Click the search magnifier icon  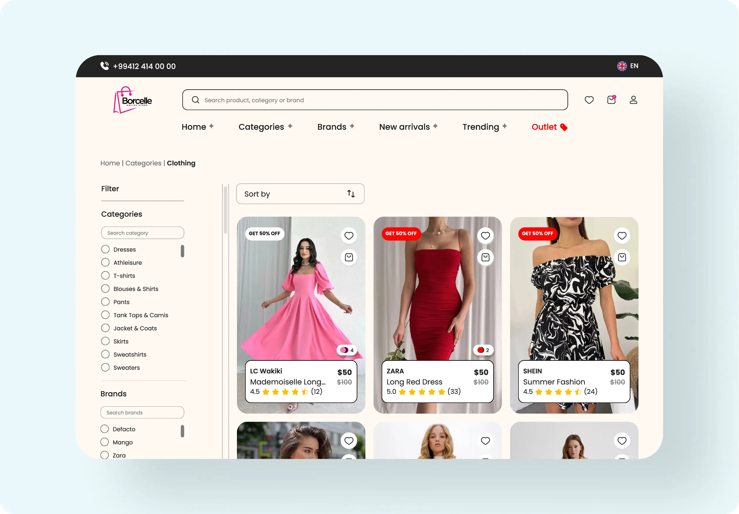click(195, 100)
